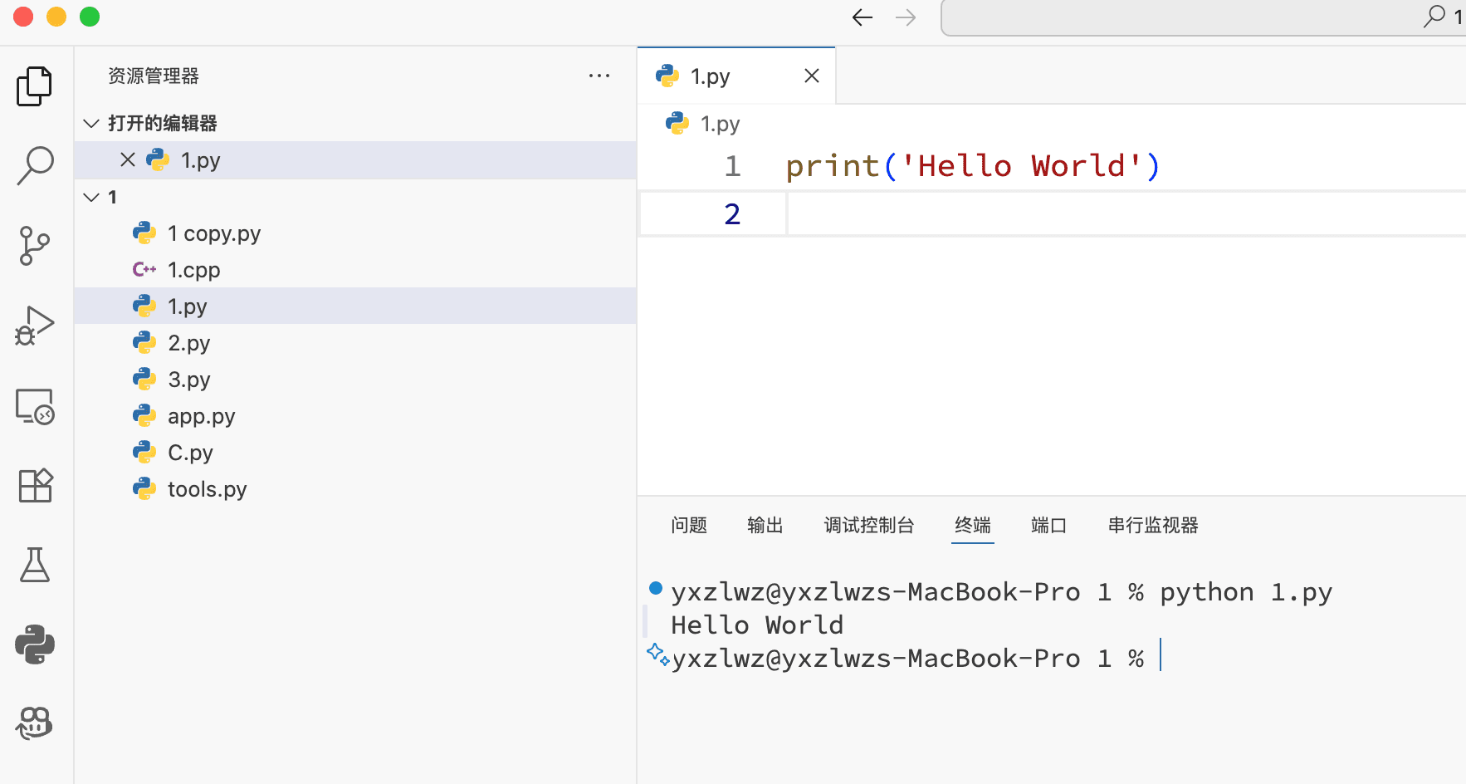Open the Python sidebar icon

coord(35,644)
